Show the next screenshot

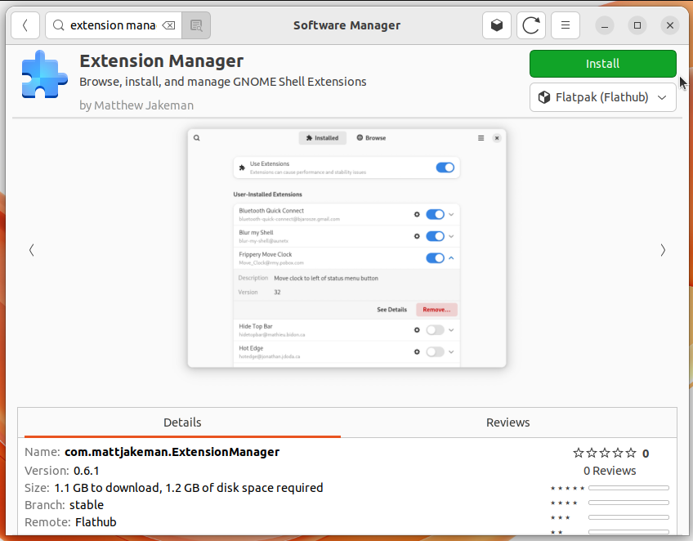click(663, 250)
